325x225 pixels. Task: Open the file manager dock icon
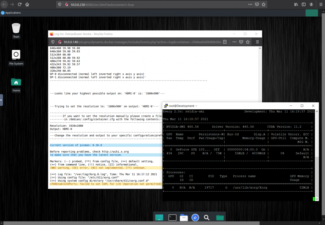click(x=184, y=218)
